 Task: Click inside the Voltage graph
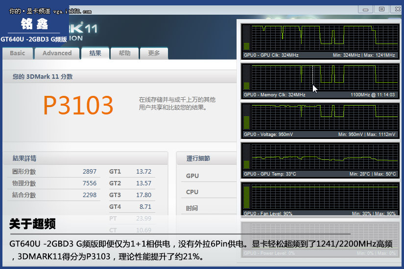pos(323,117)
